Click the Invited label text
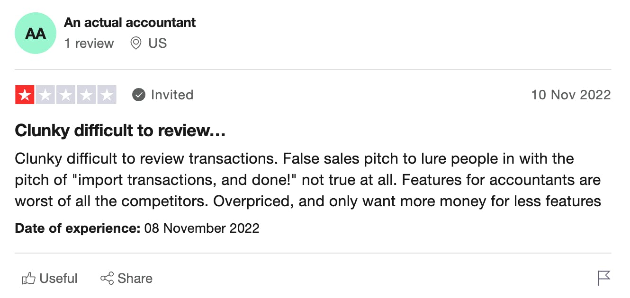This screenshot has width=630, height=298. point(172,95)
